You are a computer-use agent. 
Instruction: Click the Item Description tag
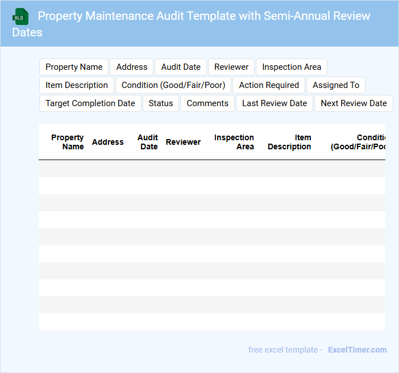coord(77,85)
